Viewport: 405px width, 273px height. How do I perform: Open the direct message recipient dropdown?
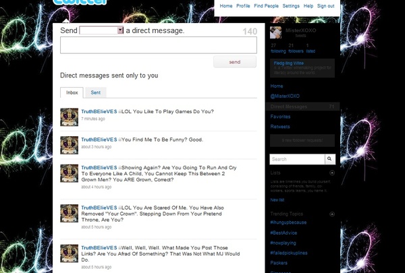tap(120, 31)
